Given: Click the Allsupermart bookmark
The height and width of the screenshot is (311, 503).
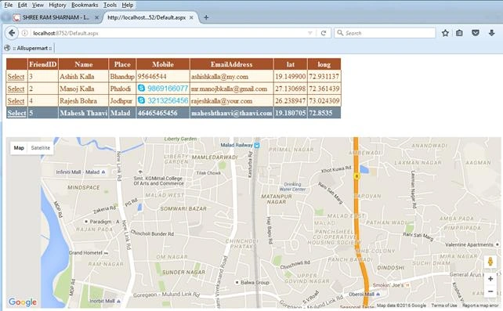Looking at the screenshot, I should (x=28, y=48).
